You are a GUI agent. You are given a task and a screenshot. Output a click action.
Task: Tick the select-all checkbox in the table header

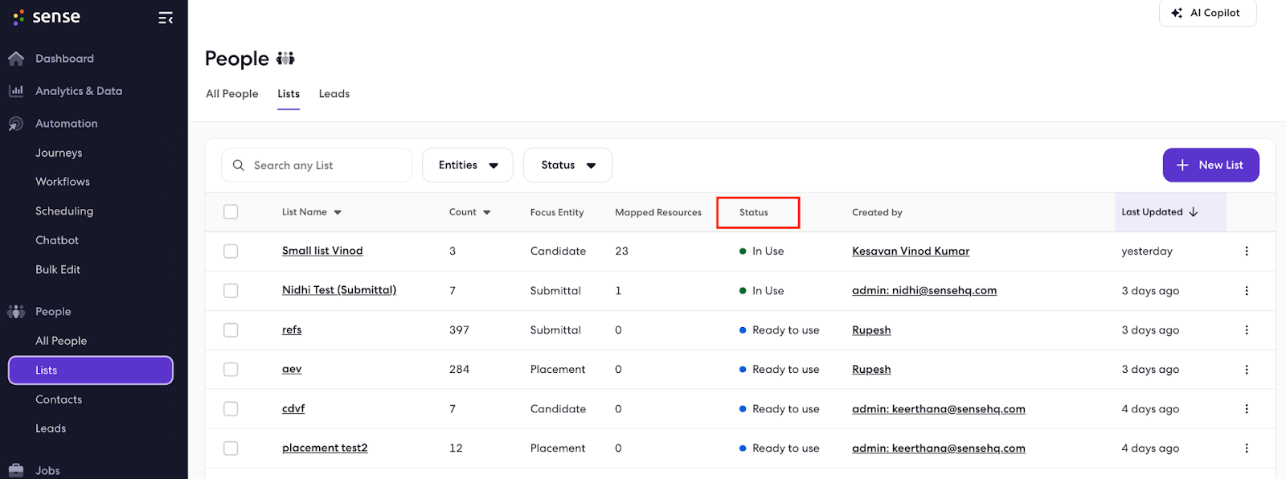(x=231, y=212)
